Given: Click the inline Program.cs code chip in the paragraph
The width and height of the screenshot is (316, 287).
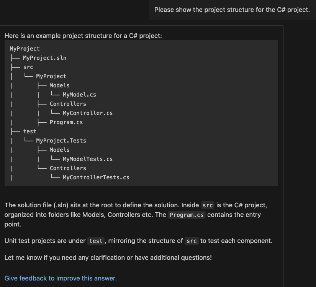Looking at the screenshot, I should click(x=187, y=215).
